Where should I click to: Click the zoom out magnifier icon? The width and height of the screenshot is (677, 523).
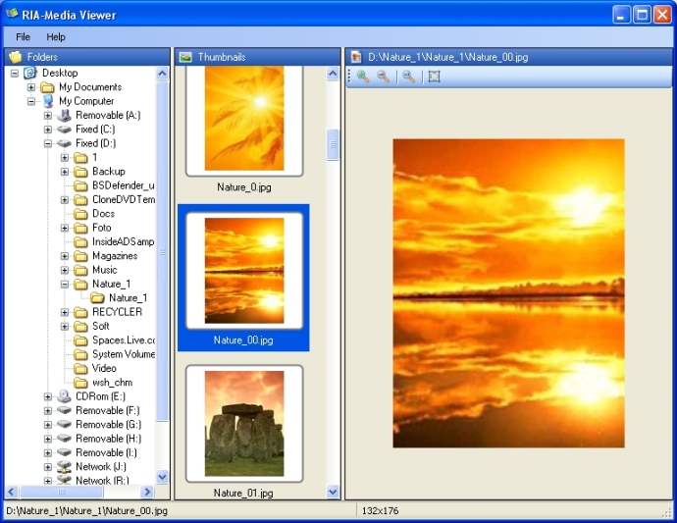383,77
